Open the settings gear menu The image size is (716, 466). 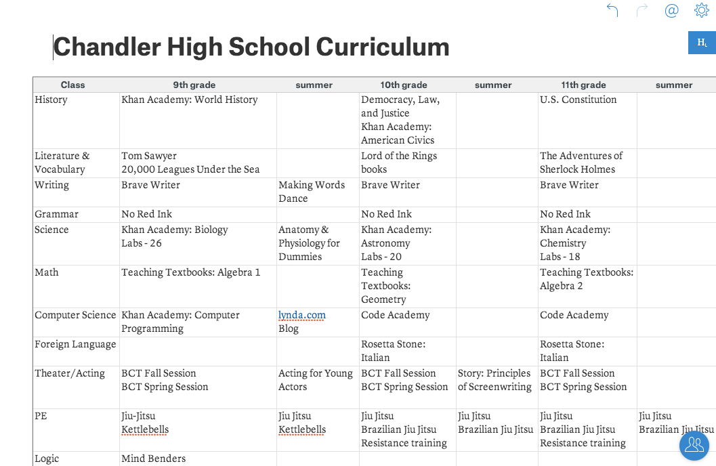701,10
